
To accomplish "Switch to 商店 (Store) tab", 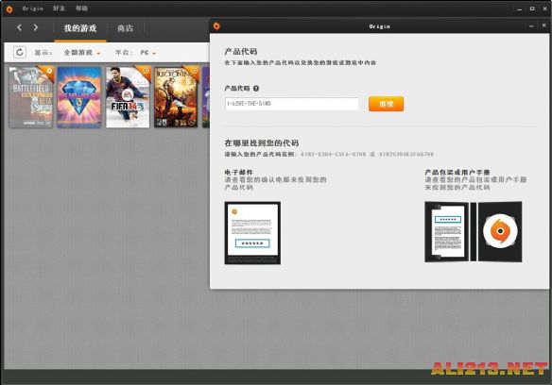I will (x=125, y=28).
